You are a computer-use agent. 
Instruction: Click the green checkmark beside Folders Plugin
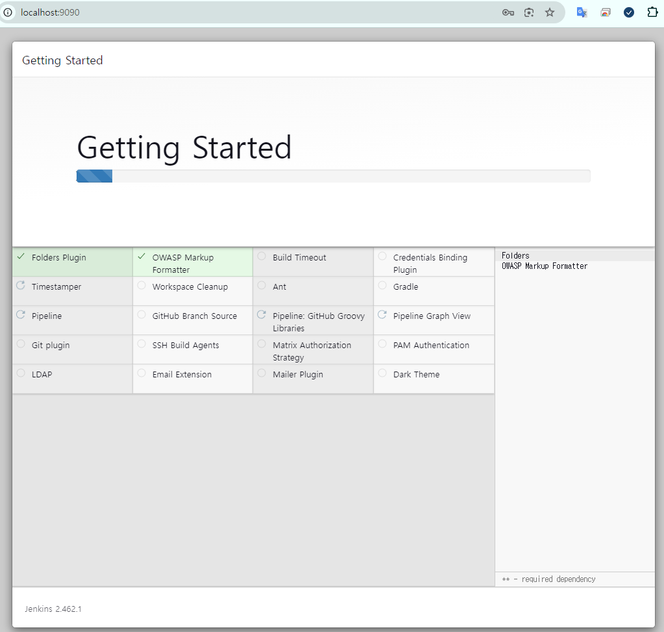tap(21, 257)
